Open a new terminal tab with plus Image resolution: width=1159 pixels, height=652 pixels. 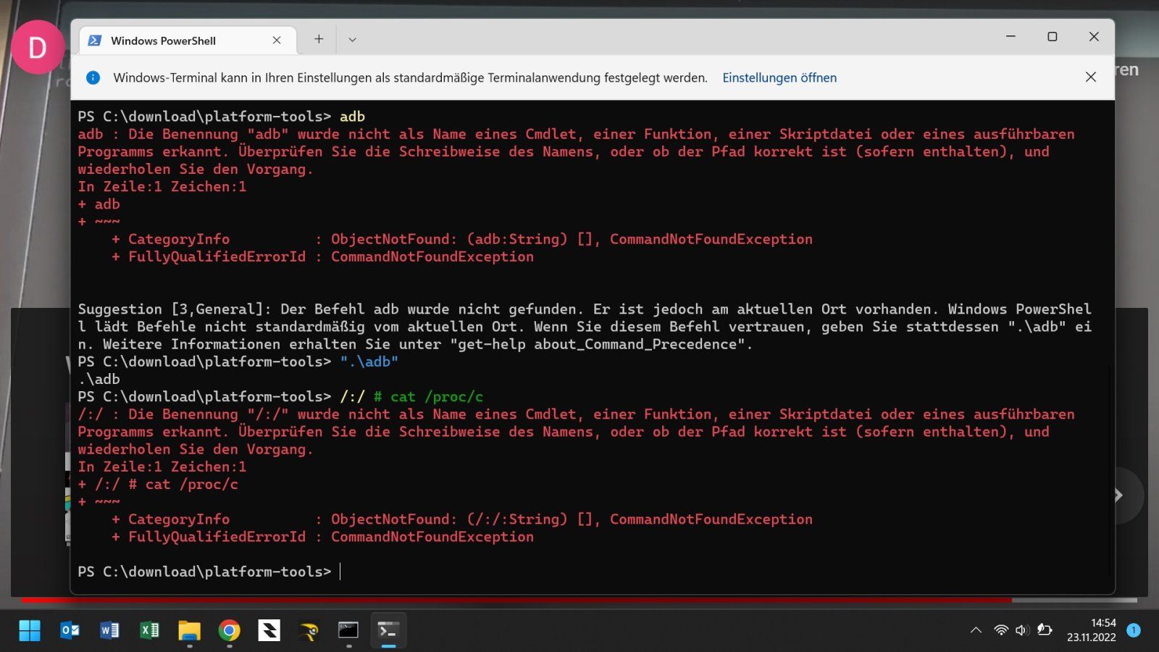pyautogui.click(x=319, y=40)
